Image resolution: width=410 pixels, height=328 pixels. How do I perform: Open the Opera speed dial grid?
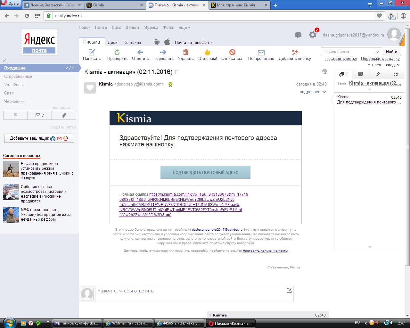[x=37, y=16]
